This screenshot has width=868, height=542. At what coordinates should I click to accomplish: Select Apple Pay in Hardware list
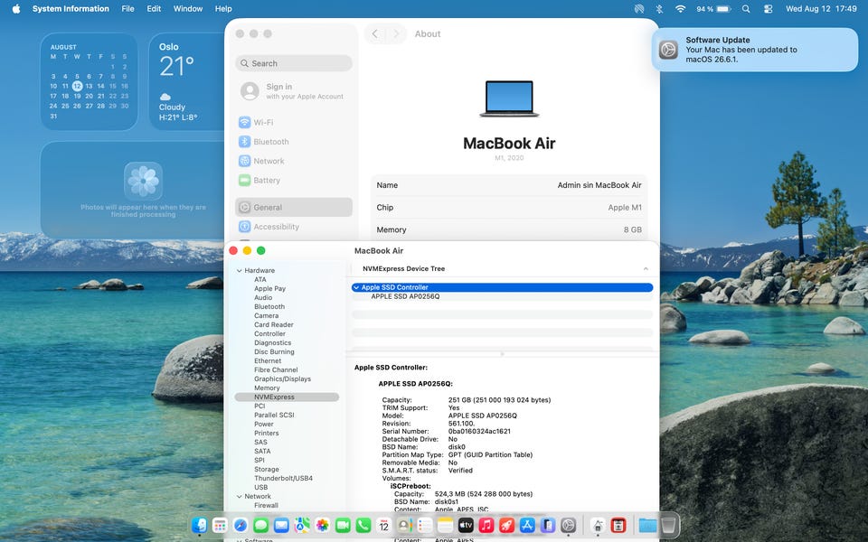[269, 289]
